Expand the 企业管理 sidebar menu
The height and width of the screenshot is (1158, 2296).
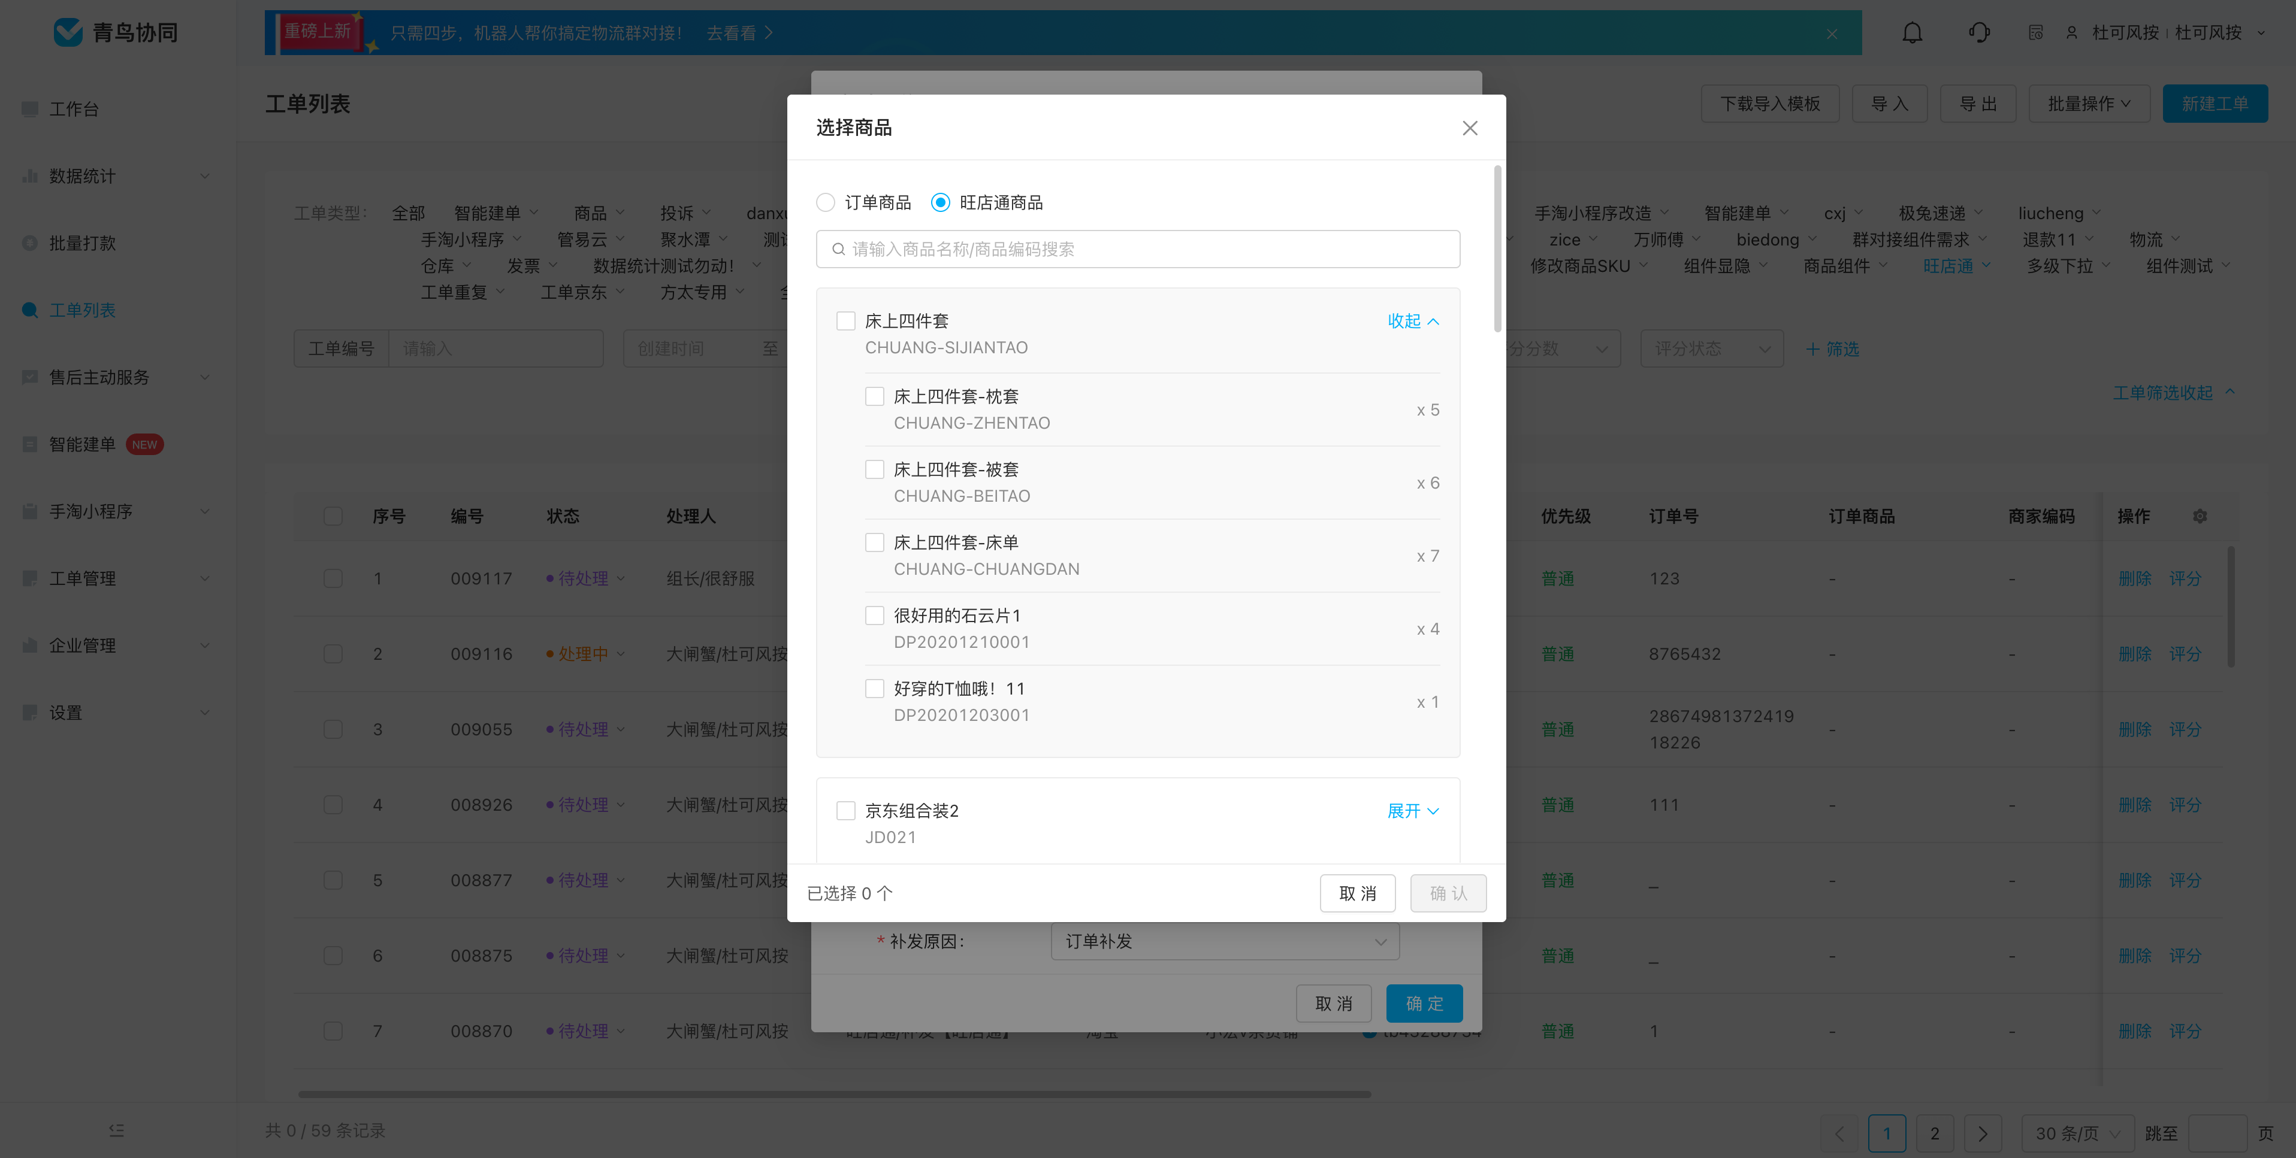(205, 645)
